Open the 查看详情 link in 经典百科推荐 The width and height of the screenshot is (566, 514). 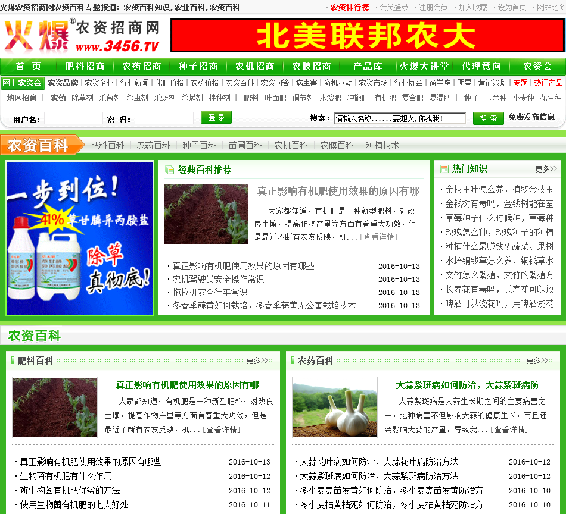point(379,237)
